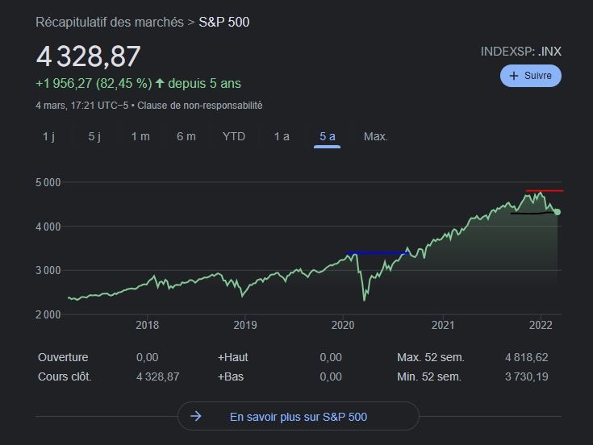
Task: Click the red horizontal line on the chart
Action: tap(544, 191)
